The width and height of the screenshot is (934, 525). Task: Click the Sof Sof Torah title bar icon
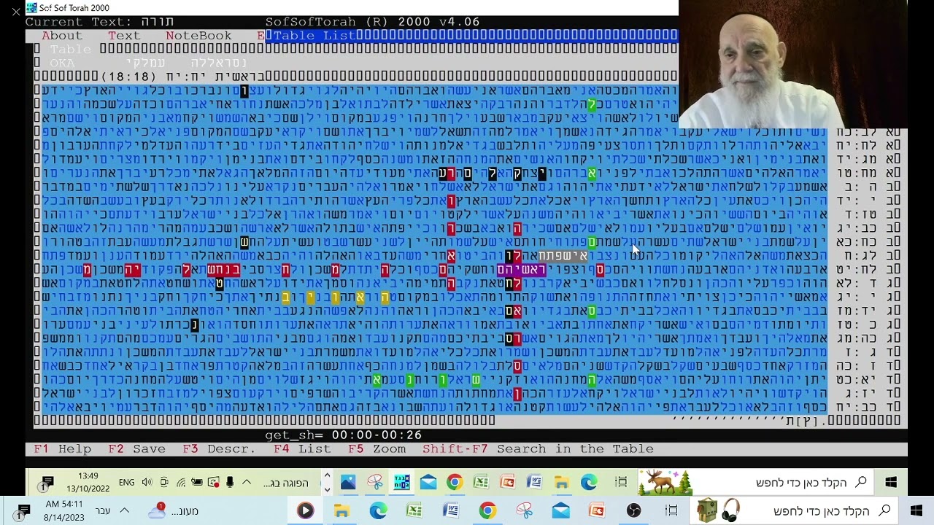click(31, 8)
